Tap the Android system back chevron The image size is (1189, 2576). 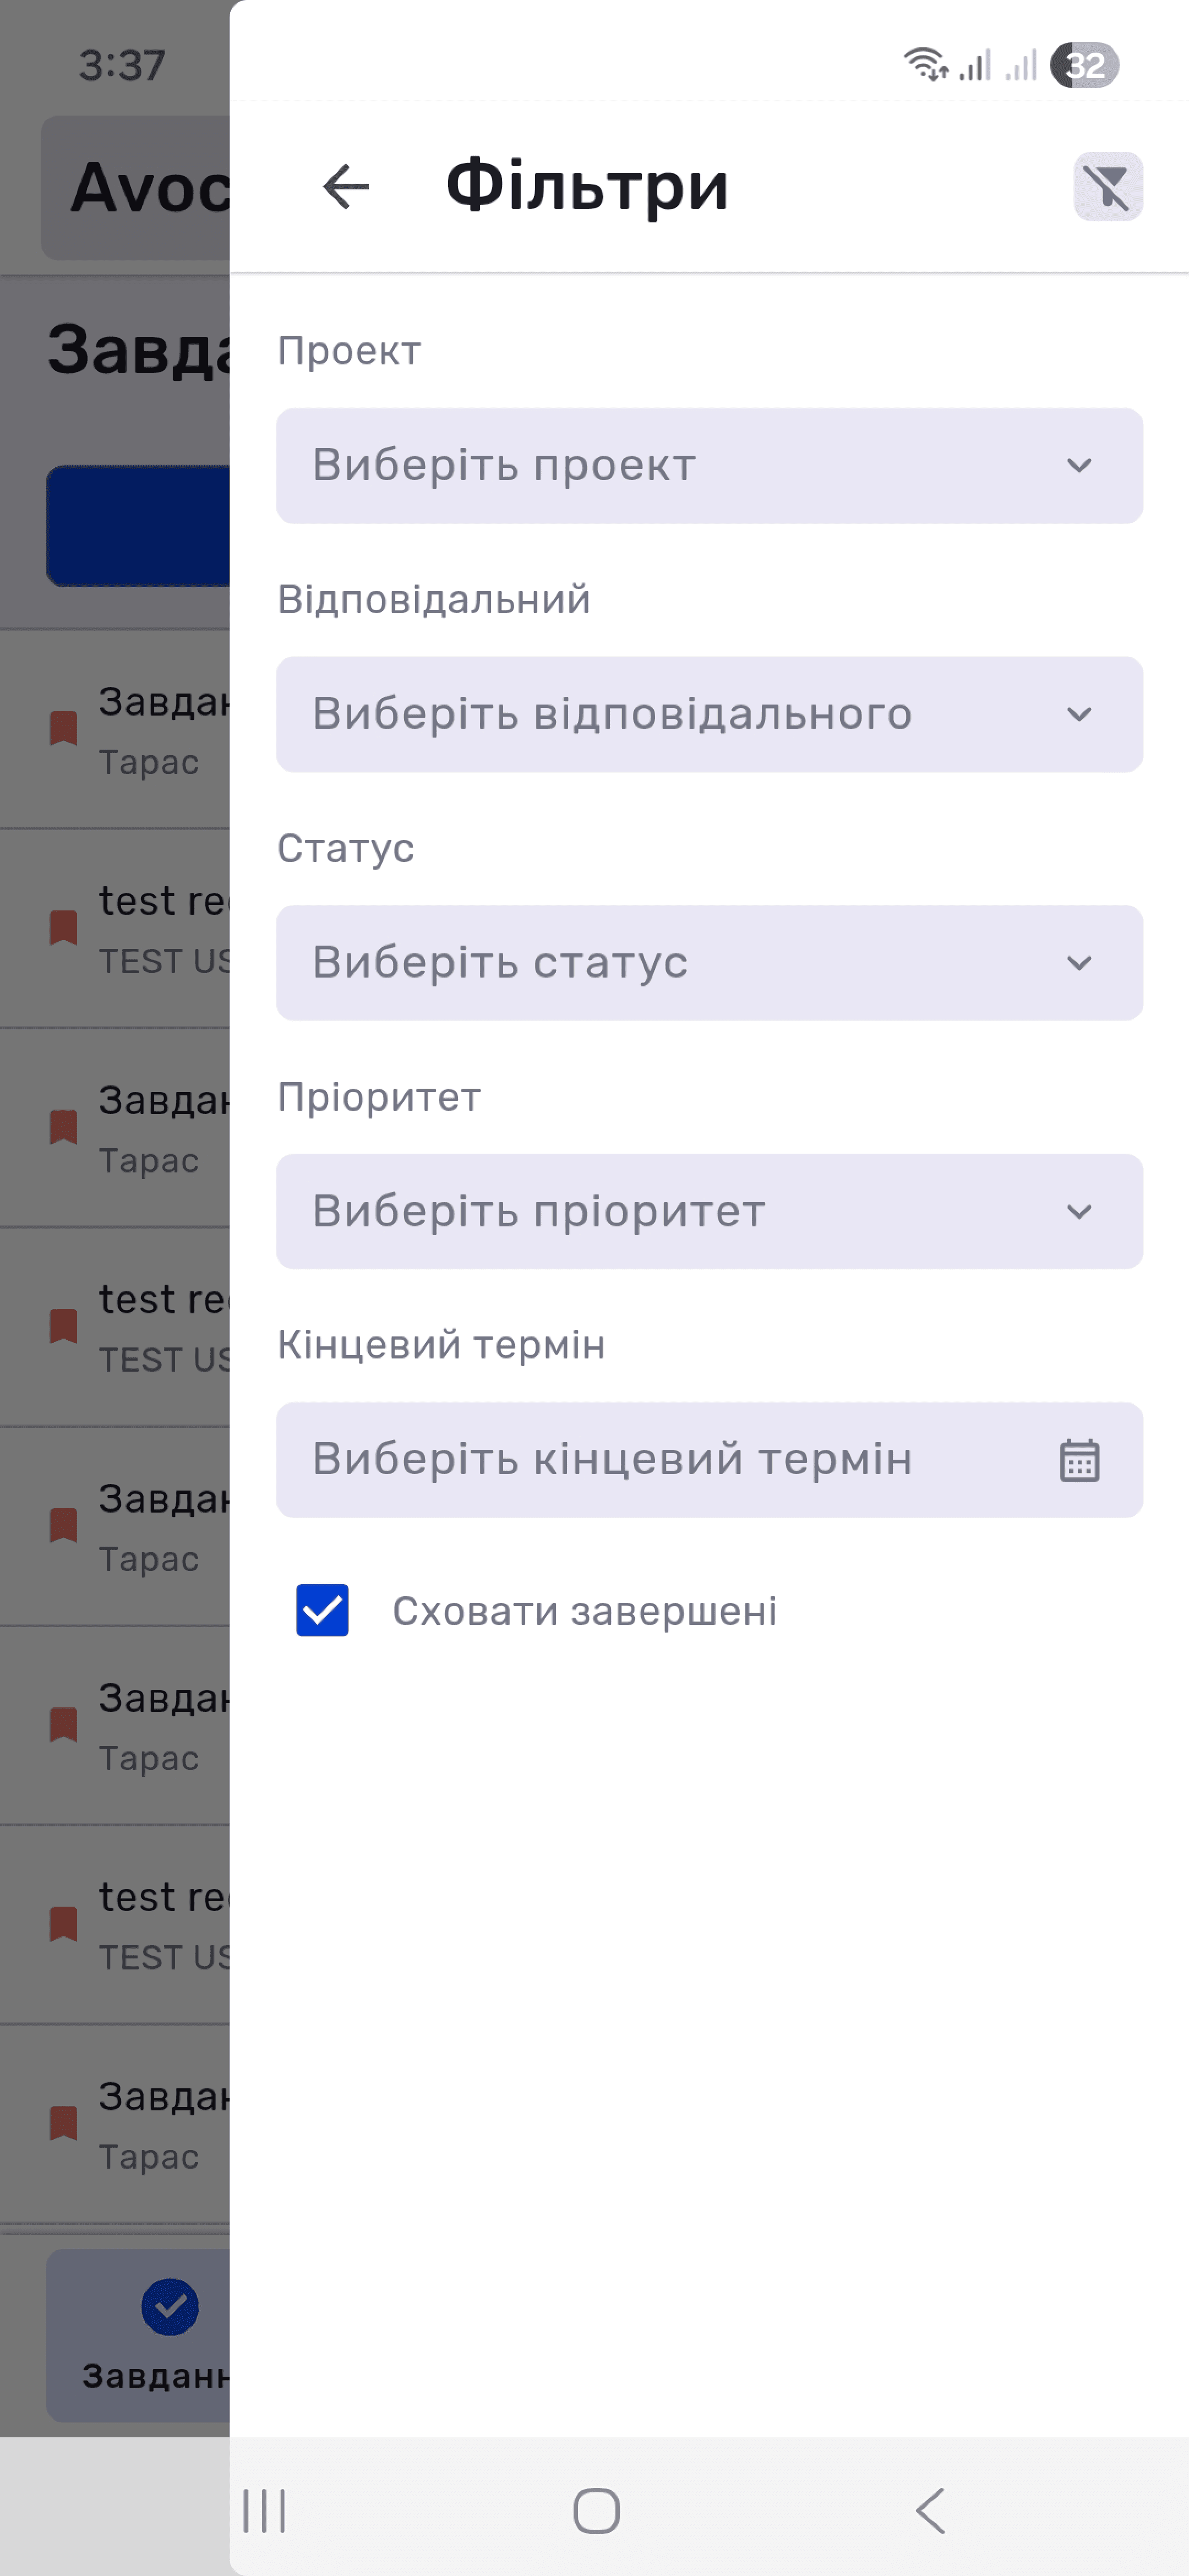[930, 2510]
